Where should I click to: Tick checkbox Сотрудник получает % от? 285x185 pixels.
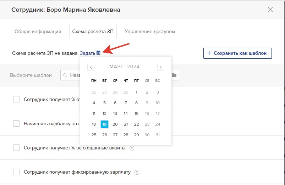[16, 100]
